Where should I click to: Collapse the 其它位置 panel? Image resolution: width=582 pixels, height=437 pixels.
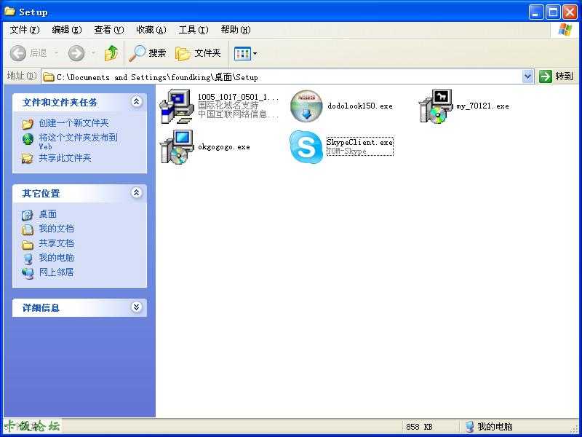coord(136,192)
